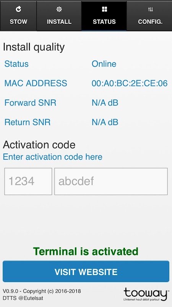Click the Forward SNR label
The image size is (172, 307).
point(31,103)
